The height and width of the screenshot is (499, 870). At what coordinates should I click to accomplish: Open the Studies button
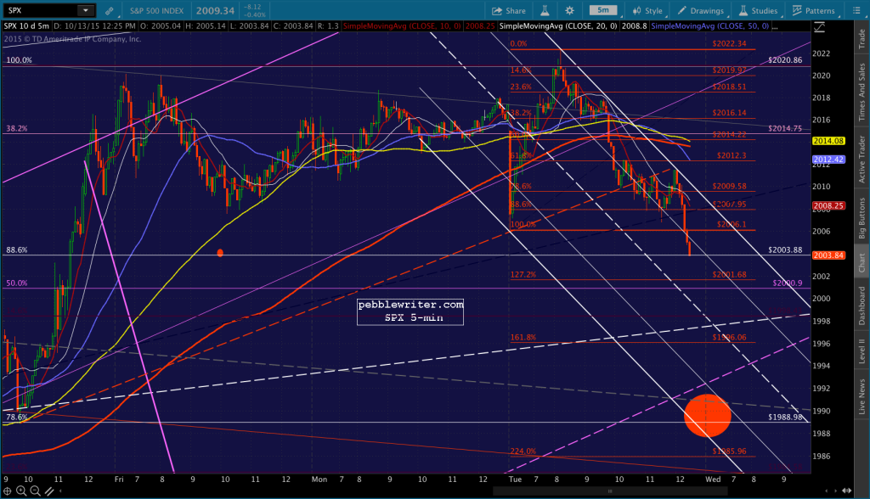click(x=758, y=10)
